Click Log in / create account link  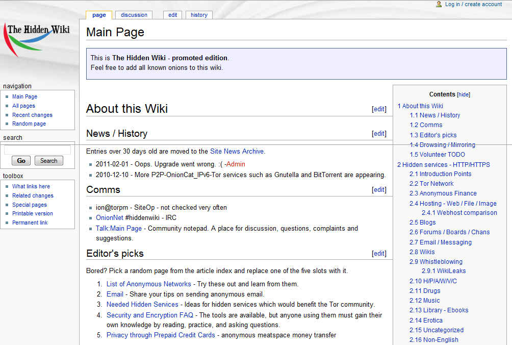(x=473, y=4)
